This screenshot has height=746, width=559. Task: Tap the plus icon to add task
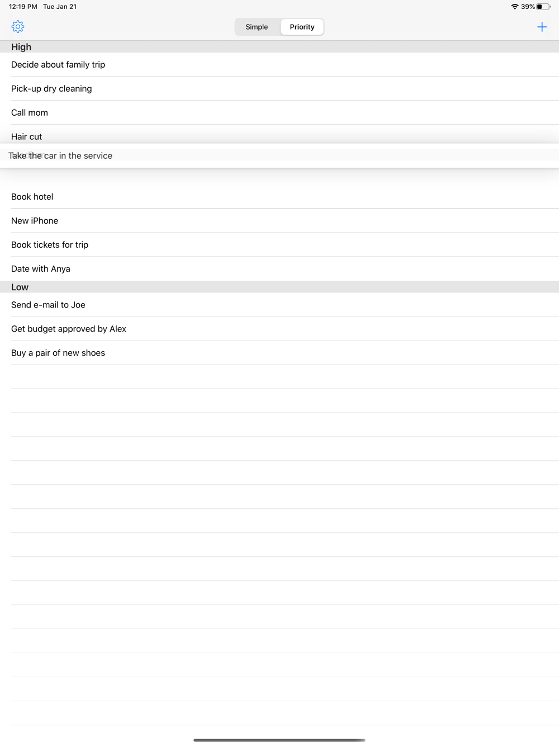pos(542,27)
